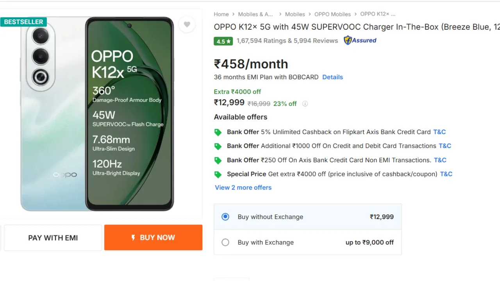The image size is (500, 281).
Task: Add phone to wishlist with heart icon
Action: tap(187, 25)
